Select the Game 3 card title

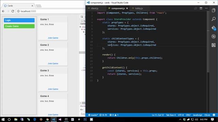(45, 70)
